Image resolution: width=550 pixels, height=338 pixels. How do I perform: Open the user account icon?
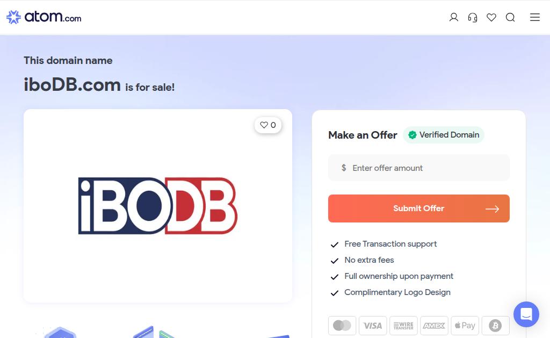click(x=454, y=17)
